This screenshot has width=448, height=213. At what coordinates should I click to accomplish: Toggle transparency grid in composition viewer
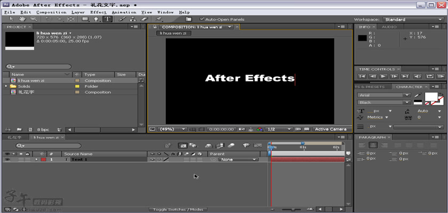(307, 129)
